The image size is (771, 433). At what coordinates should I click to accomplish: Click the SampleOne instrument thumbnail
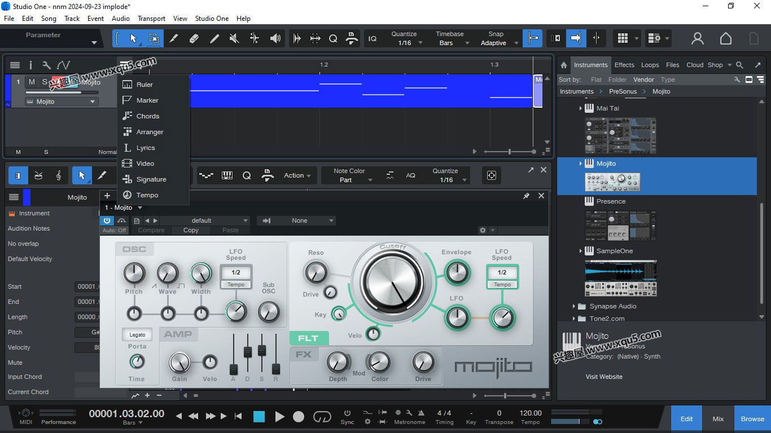621,278
